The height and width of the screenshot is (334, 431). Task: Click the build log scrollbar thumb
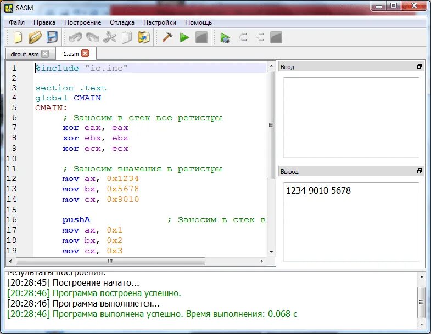coord(421,302)
